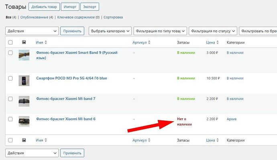277x160 pixels.
Task: Click the Запасы column header
Action: tap(183, 42)
